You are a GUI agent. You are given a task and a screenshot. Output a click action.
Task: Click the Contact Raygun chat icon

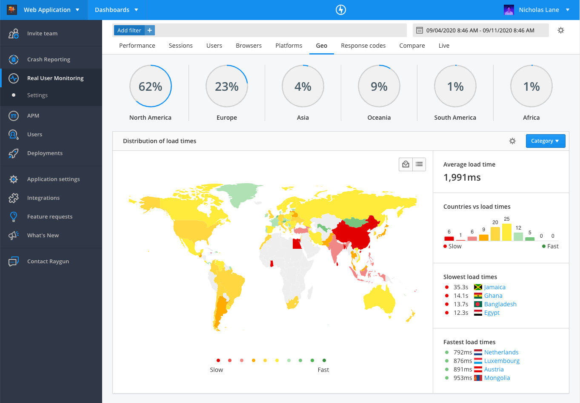[x=14, y=262]
